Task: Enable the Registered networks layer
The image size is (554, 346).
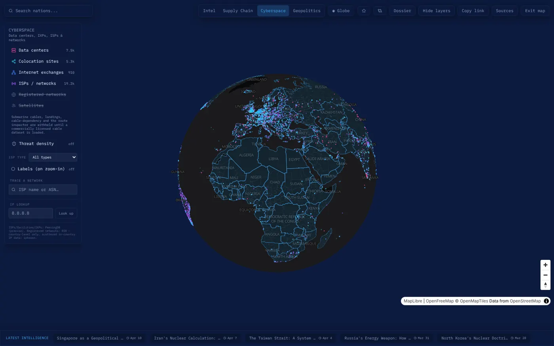Action: pos(43,95)
